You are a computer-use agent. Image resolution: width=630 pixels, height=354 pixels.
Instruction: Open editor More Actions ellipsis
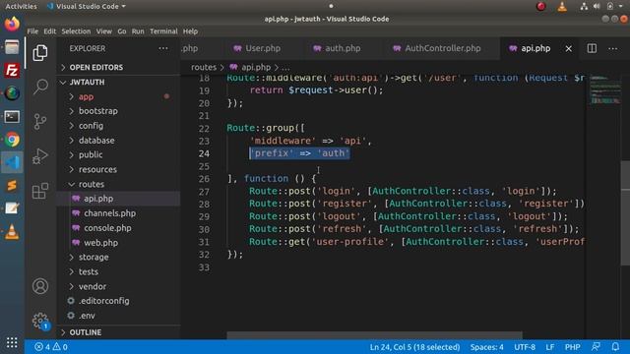point(612,48)
